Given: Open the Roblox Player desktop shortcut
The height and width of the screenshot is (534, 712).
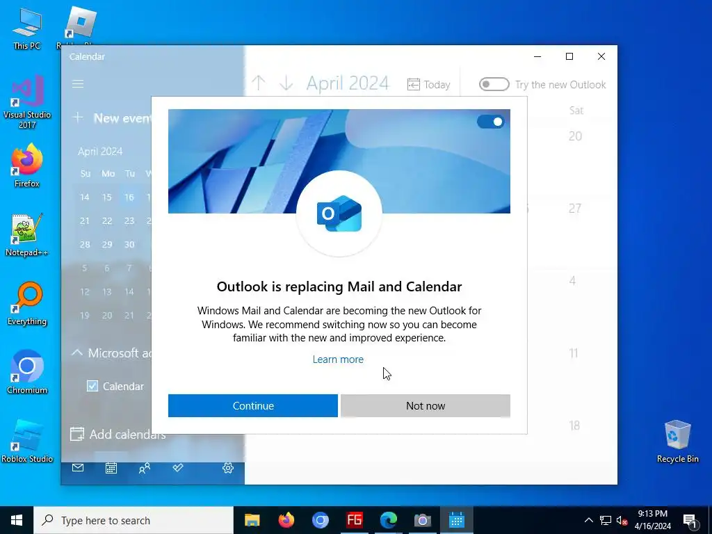Looking at the screenshot, I should (80, 26).
